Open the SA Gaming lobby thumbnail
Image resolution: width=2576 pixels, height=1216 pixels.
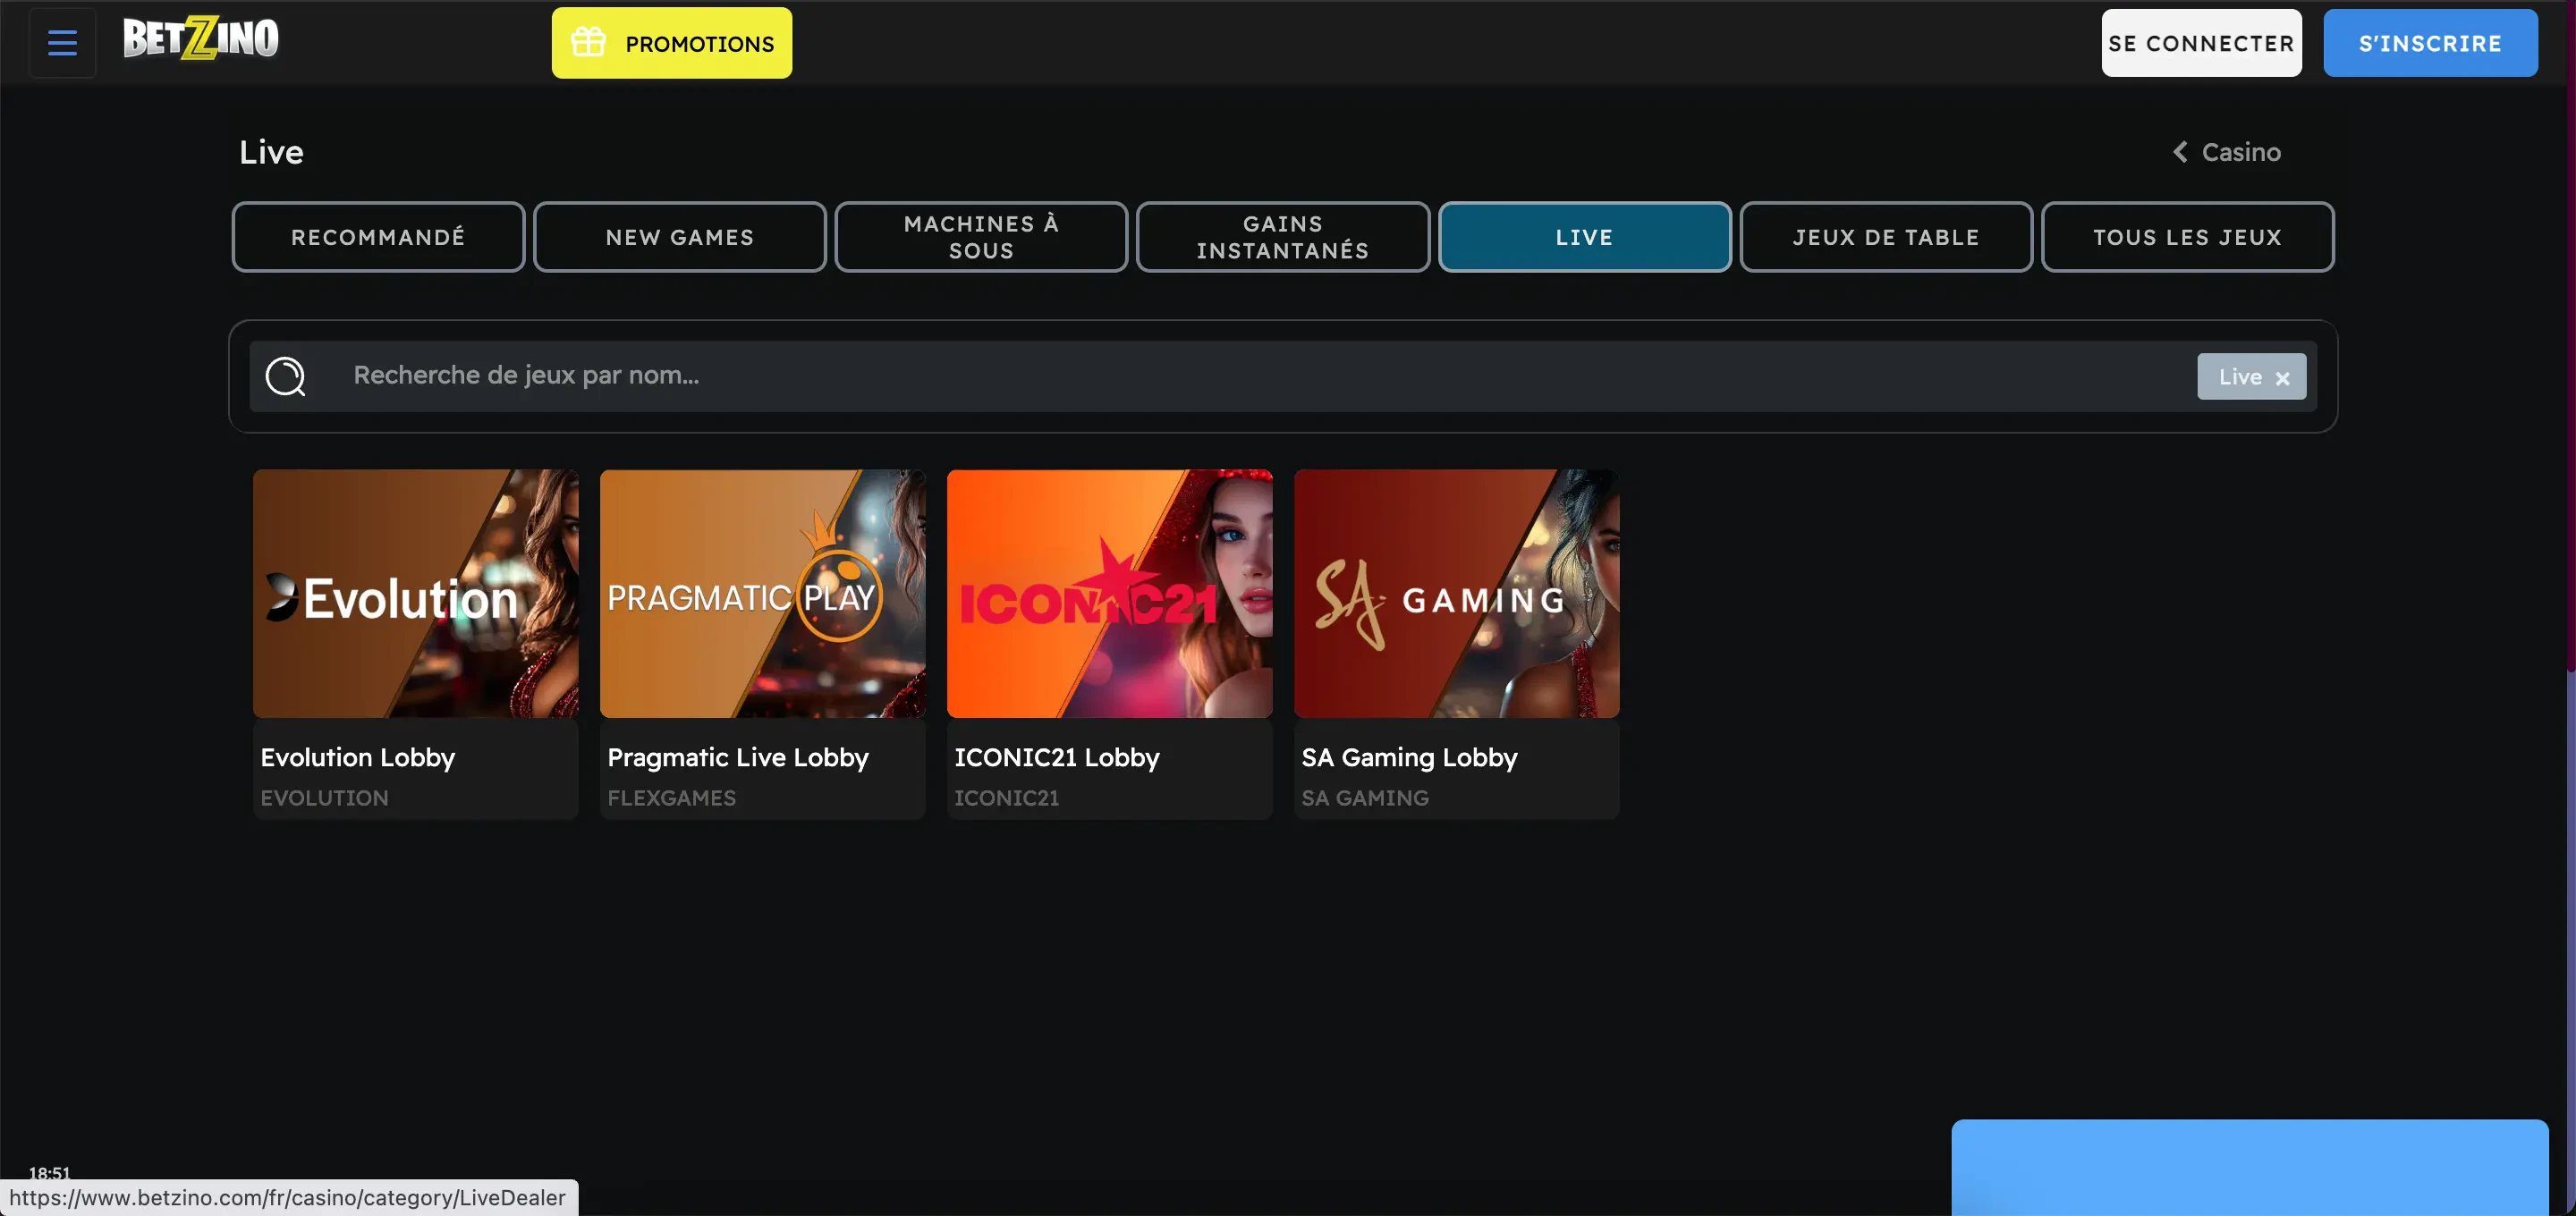(x=1456, y=593)
